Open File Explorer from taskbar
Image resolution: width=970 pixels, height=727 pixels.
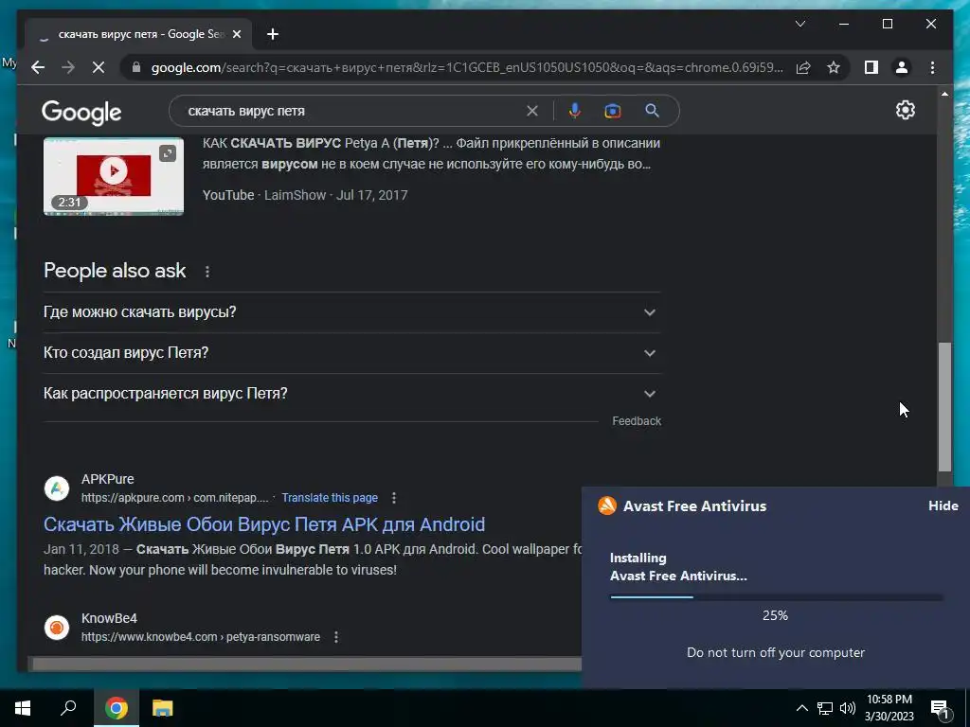click(x=163, y=708)
